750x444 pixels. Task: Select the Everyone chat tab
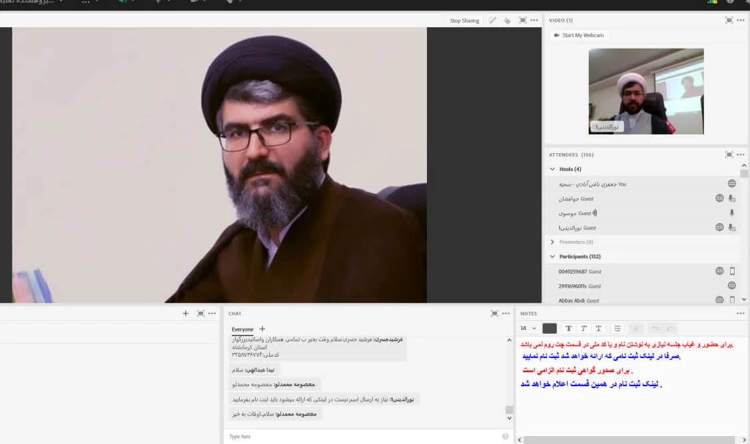click(242, 330)
